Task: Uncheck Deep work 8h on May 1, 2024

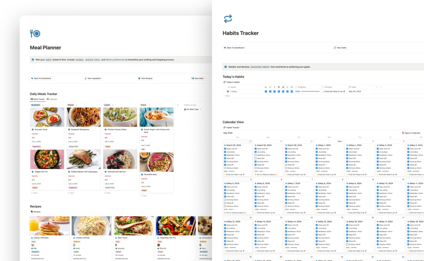Action: point(317,148)
